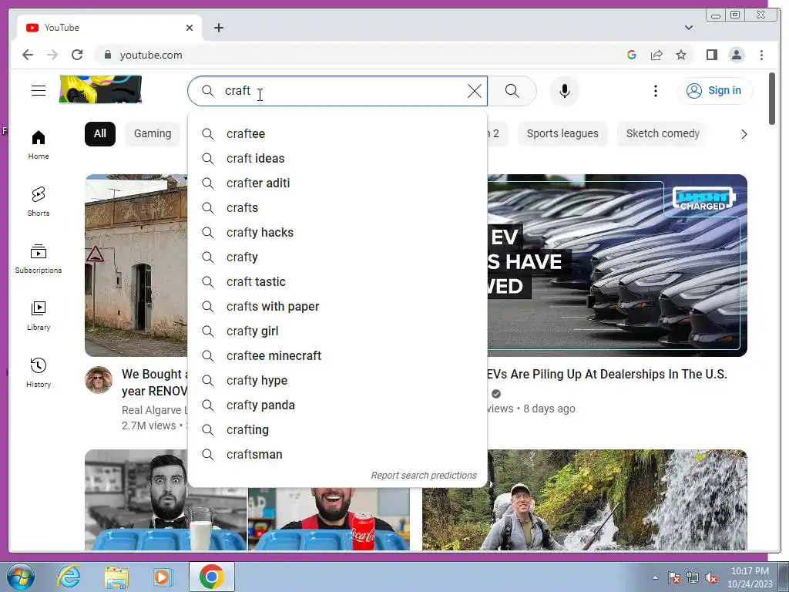789x592 pixels.
Task: Choose suggestion "craft ideas"
Action: 337,158
